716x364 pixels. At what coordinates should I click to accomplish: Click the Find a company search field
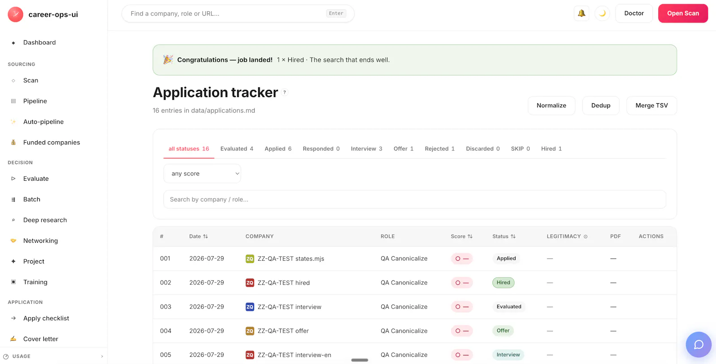238,13
